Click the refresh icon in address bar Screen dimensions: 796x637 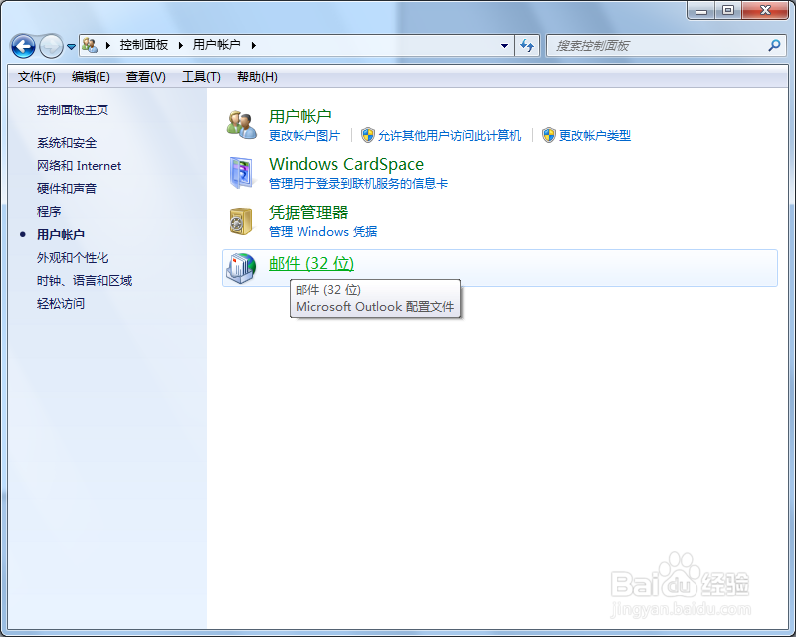coord(528,45)
